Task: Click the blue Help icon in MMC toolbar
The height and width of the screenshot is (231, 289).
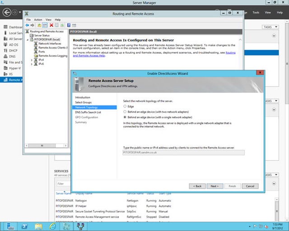Action: click(x=68, y=25)
